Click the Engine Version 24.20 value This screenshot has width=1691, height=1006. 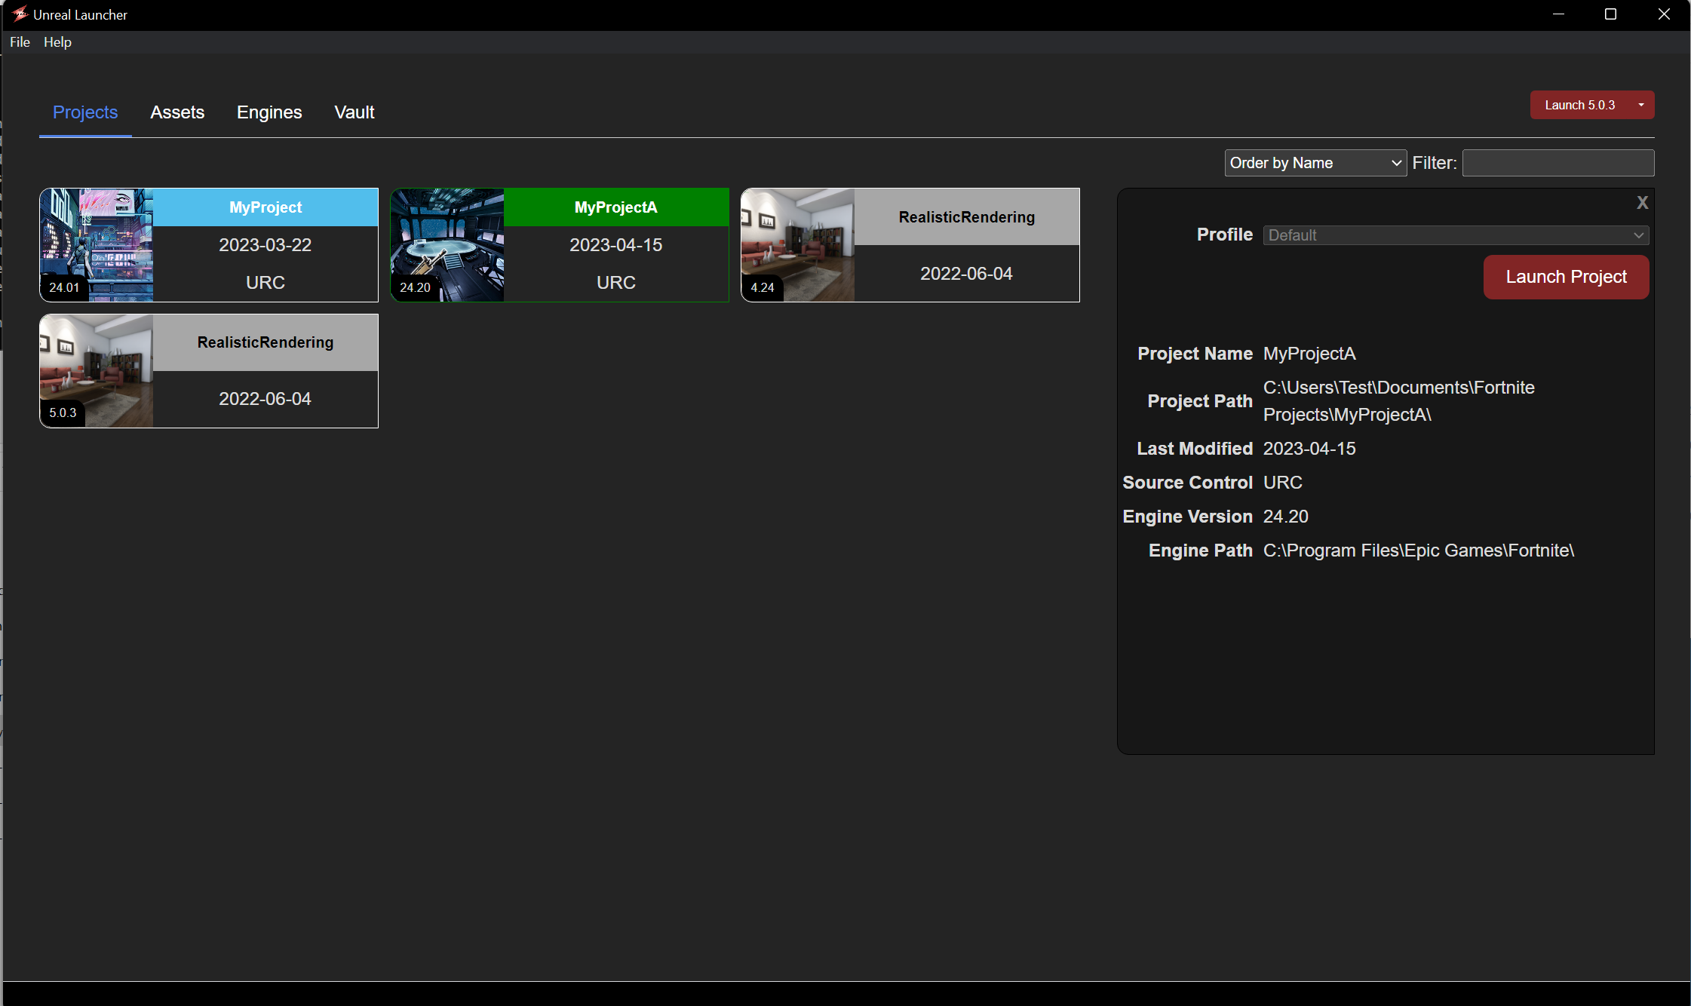click(x=1286, y=517)
